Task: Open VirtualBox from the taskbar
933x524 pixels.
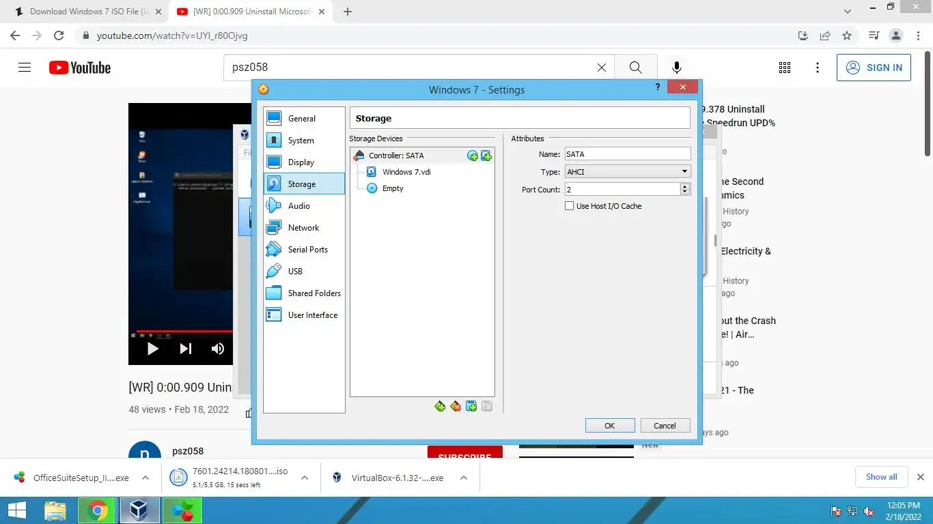Action: click(140, 510)
